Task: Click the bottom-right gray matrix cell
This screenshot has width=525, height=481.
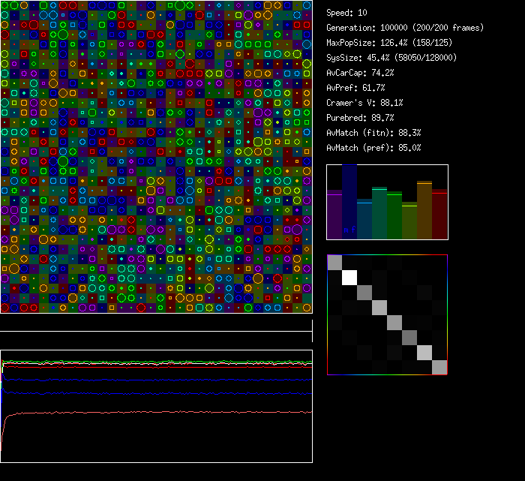Action: 439,367
